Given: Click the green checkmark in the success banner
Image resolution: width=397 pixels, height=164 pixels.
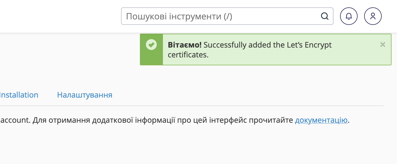Looking at the screenshot, I should (x=151, y=45).
